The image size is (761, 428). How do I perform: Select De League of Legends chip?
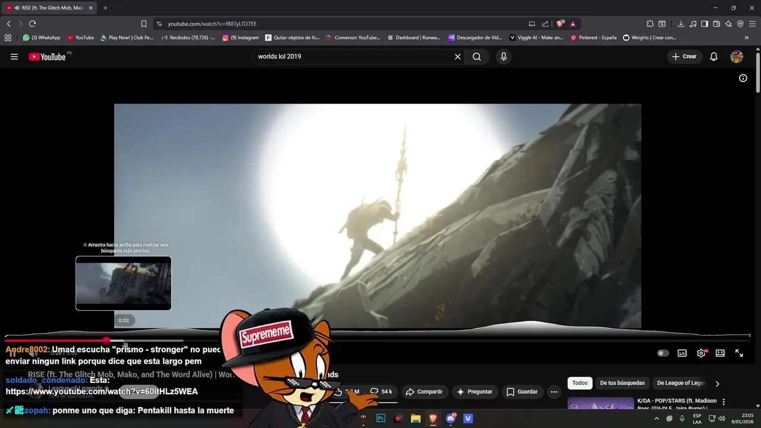(681, 383)
